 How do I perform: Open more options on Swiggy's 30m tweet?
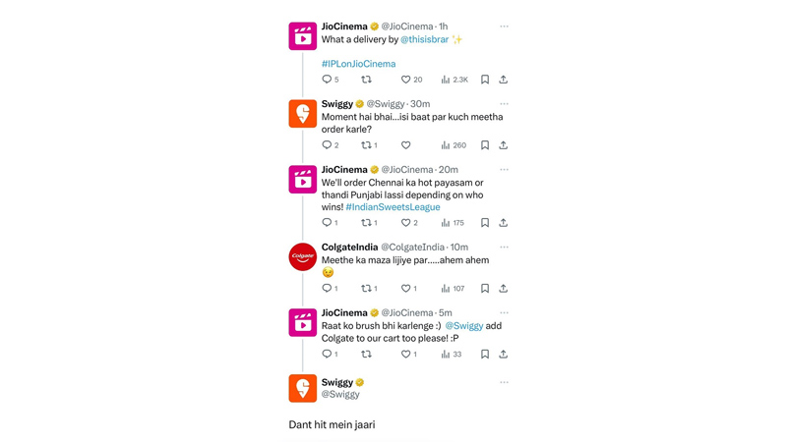[x=504, y=104]
